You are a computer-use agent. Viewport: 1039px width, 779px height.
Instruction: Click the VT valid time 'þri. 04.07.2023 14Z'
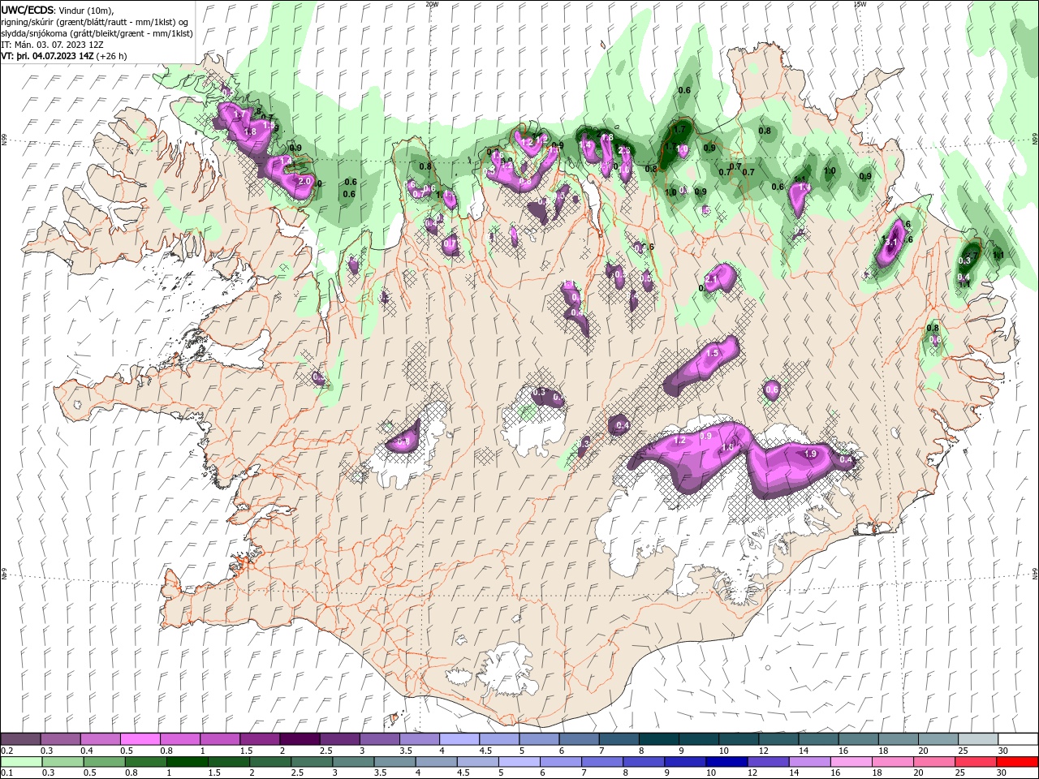[x=55, y=56]
